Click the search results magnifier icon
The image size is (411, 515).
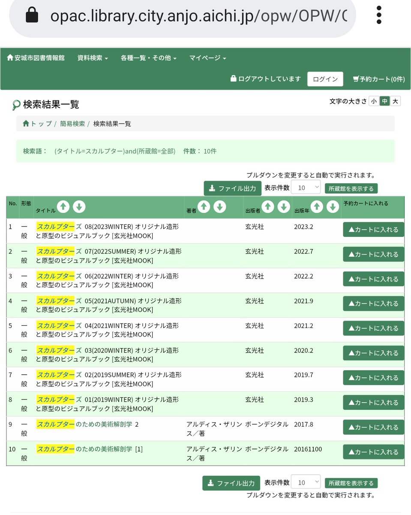[16, 105]
